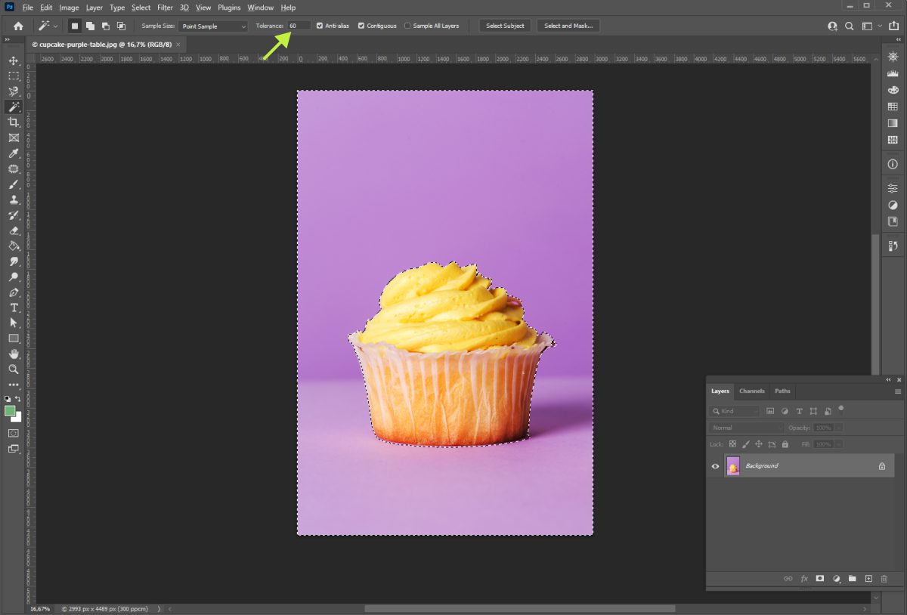Open the Select menu
Viewport: 907px width, 615px height.
(141, 8)
